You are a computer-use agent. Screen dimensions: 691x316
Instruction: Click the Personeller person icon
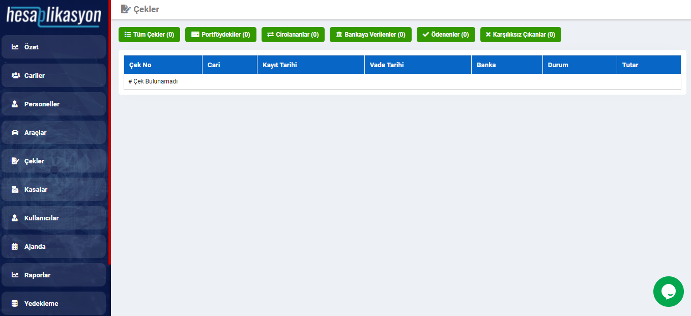coord(15,104)
